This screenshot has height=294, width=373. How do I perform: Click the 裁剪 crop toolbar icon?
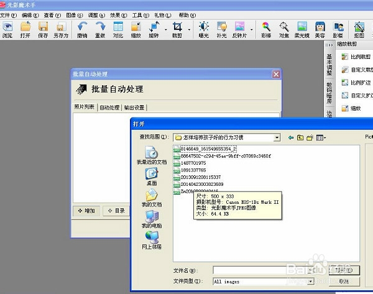(177, 29)
